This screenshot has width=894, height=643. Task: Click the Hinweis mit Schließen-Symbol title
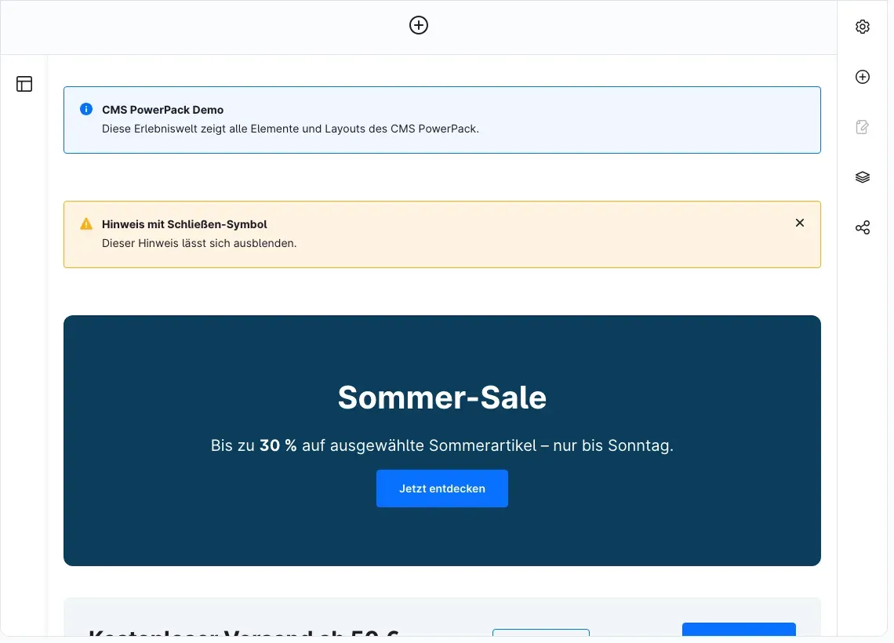pyautogui.click(x=184, y=224)
